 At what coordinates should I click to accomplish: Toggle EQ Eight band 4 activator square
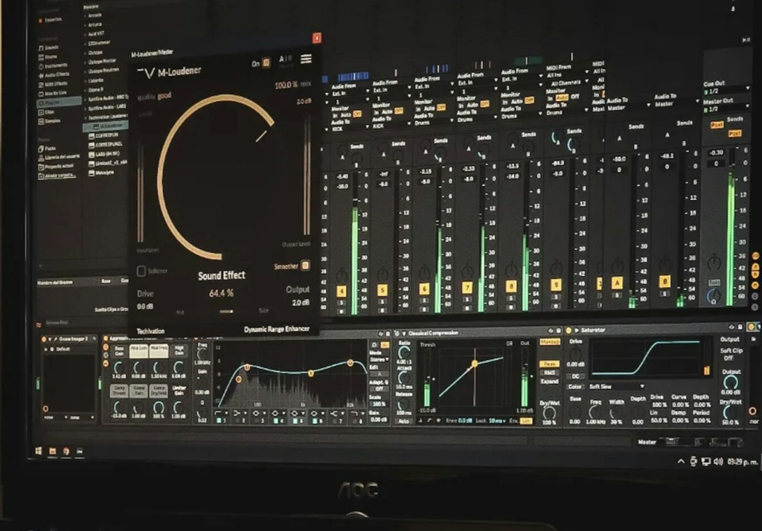coord(276,421)
